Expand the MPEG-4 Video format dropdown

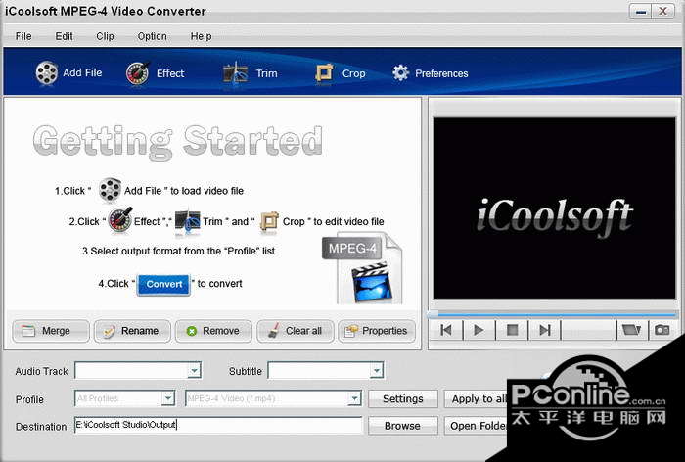coord(354,398)
